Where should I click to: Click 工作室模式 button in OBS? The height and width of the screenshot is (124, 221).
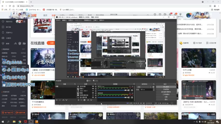166,95
